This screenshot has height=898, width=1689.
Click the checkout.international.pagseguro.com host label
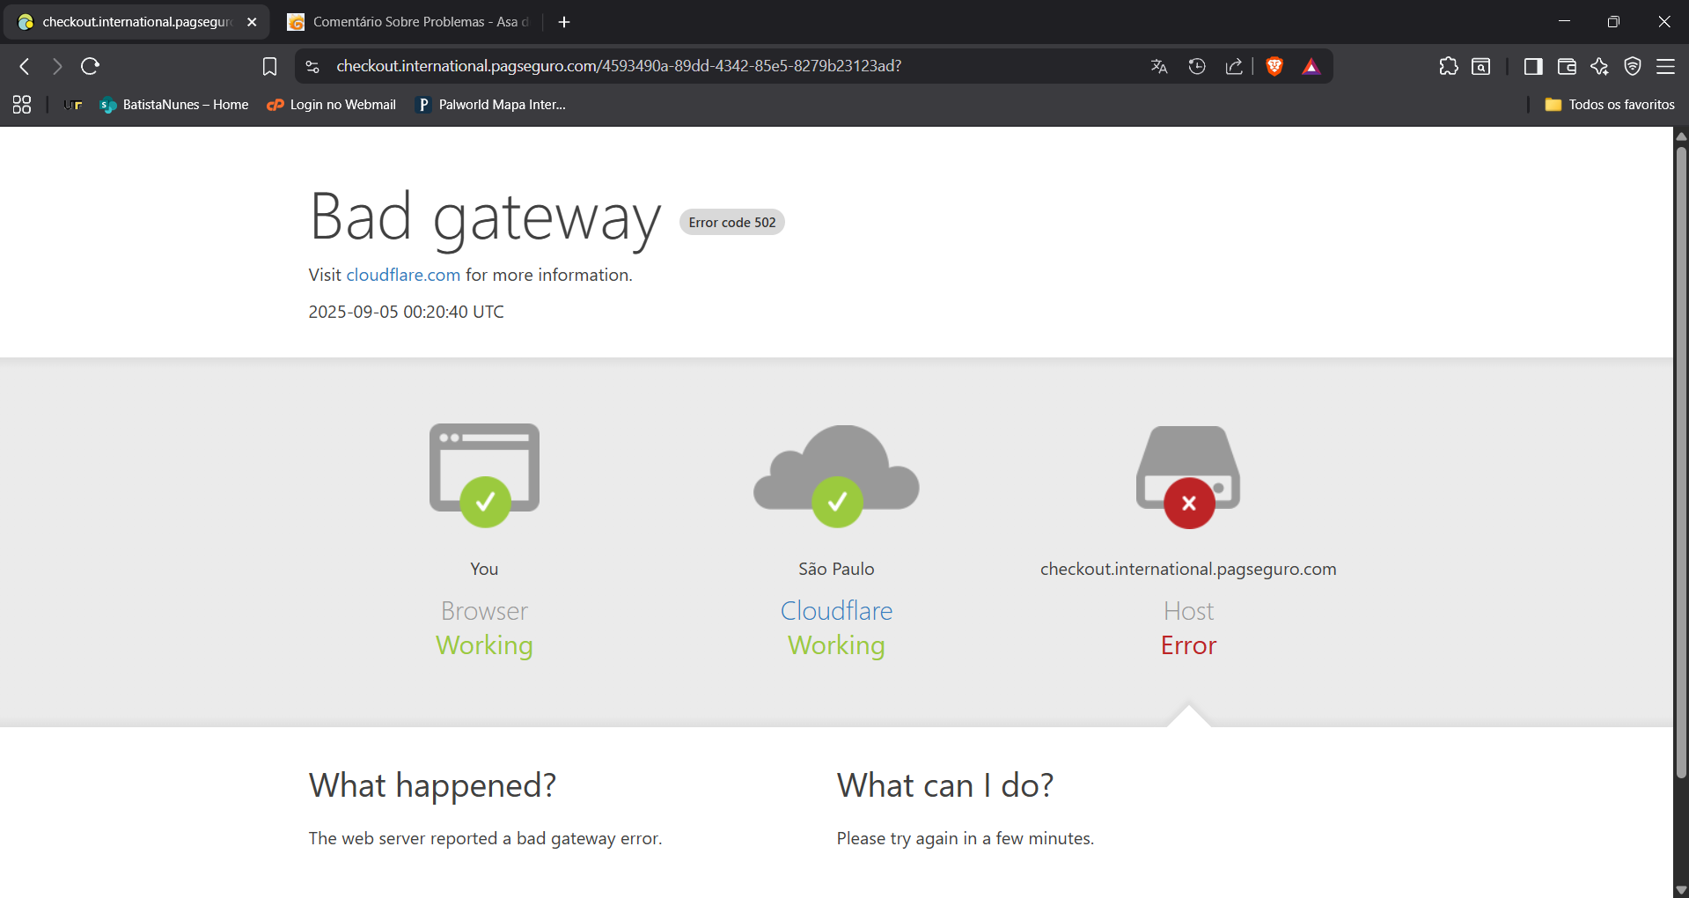(1188, 569)
